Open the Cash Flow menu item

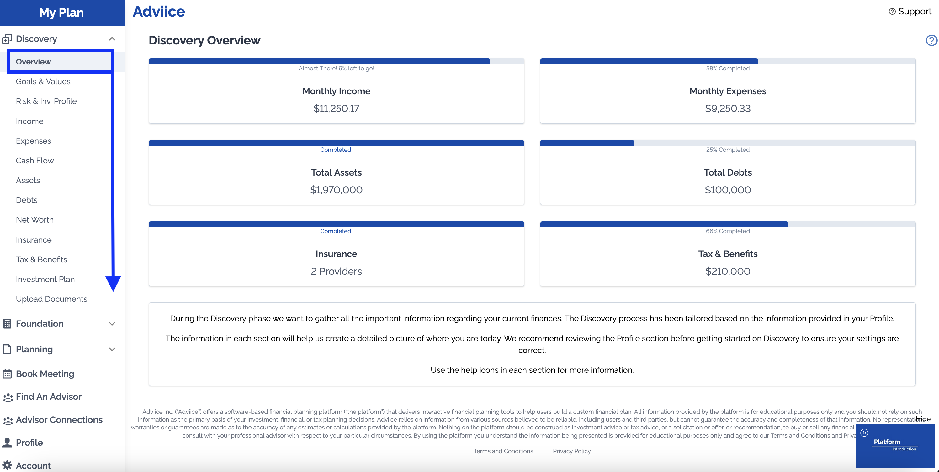tap(34, 161)
